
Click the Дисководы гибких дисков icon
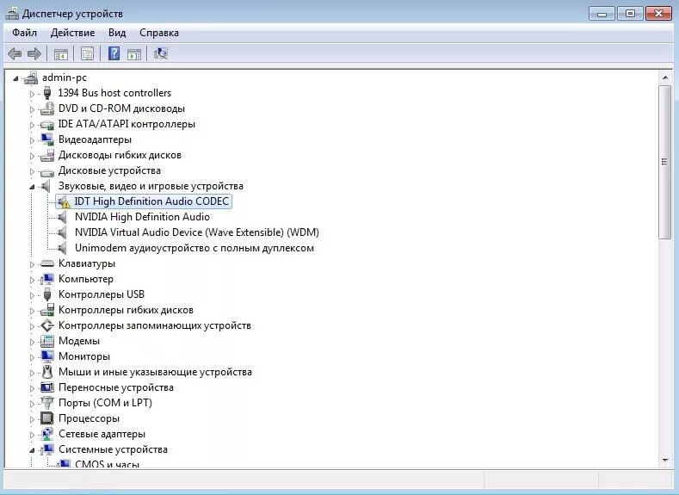click(x=46, y=155)
